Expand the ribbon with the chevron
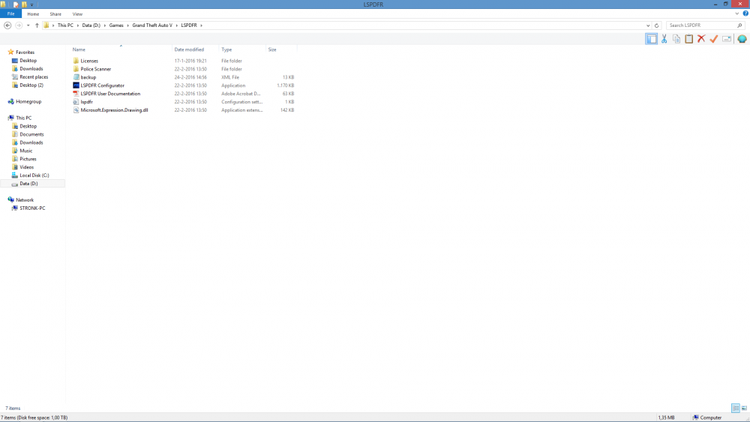 coord(736,13)
